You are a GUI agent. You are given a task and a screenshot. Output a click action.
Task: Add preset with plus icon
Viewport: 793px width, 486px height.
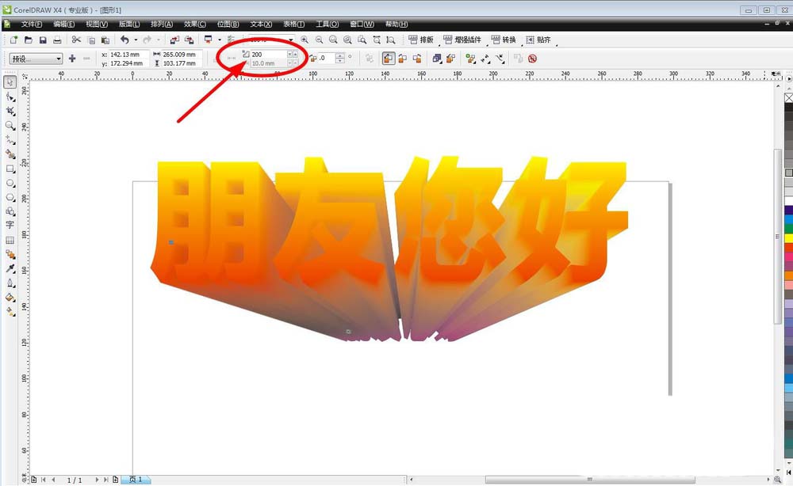coord(72,59)
